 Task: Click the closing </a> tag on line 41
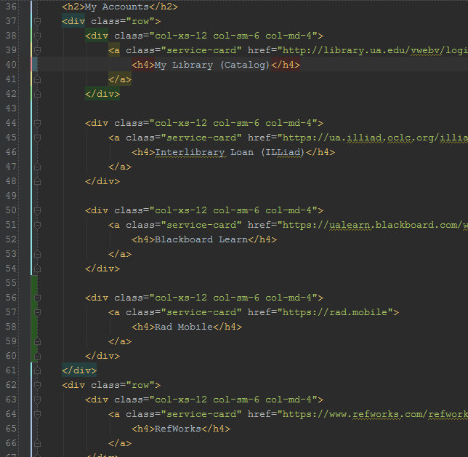(x=120, y=79)
